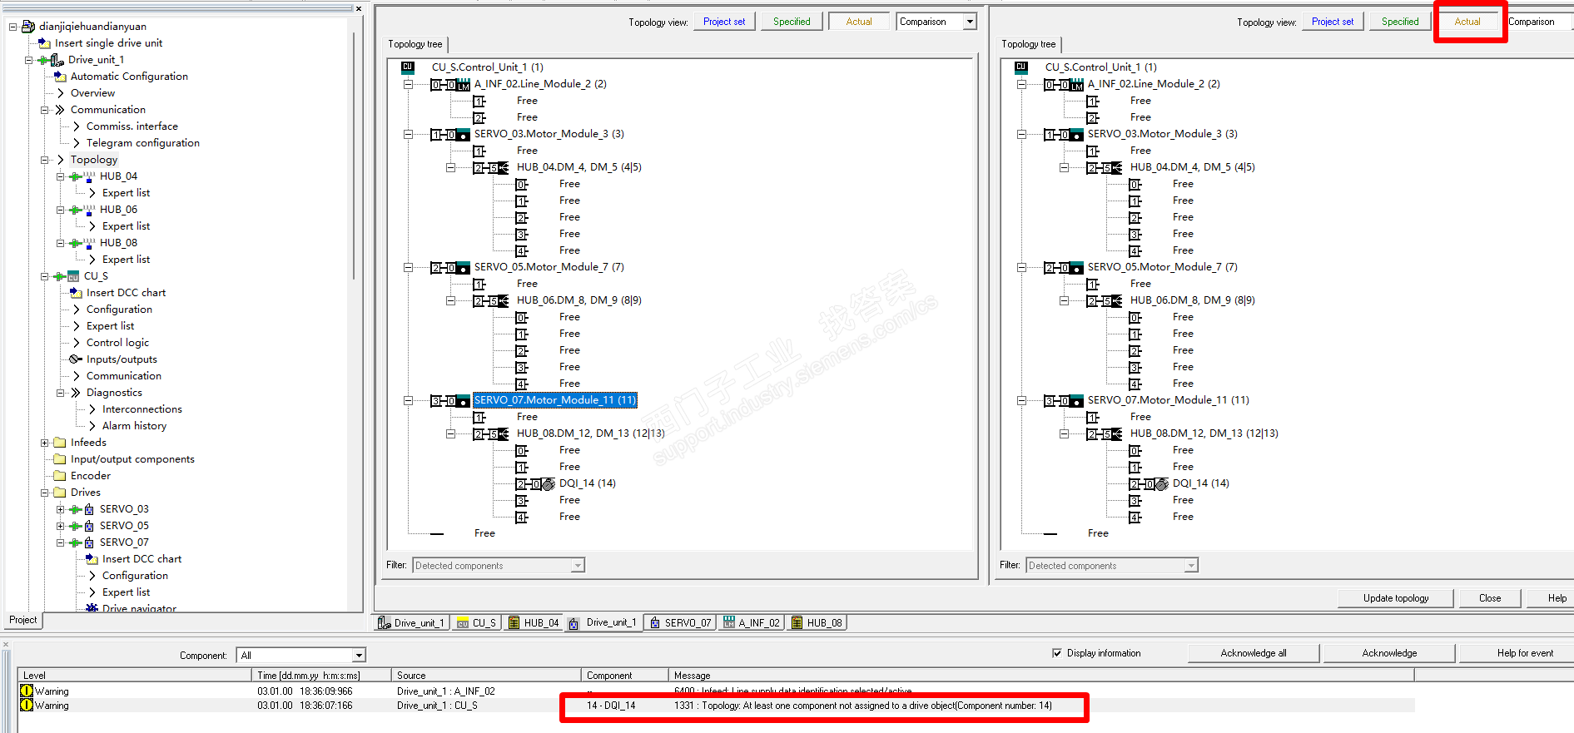Open Telegram configuration in project tree
This screenshot has height=733, width=1574.
tap(143, 143)
